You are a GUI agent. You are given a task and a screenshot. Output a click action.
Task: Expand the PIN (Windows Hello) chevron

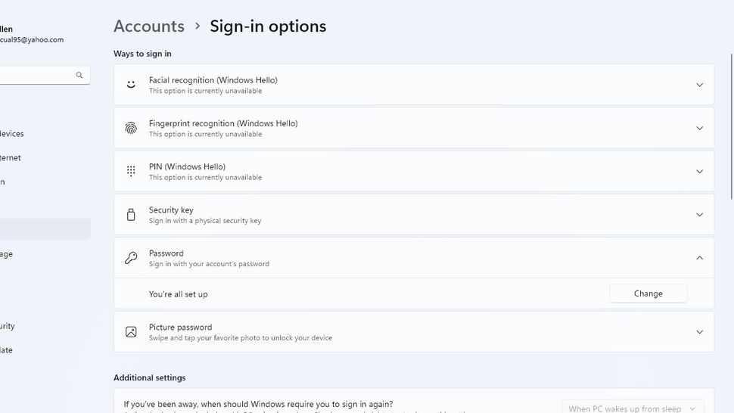[699, 171]
